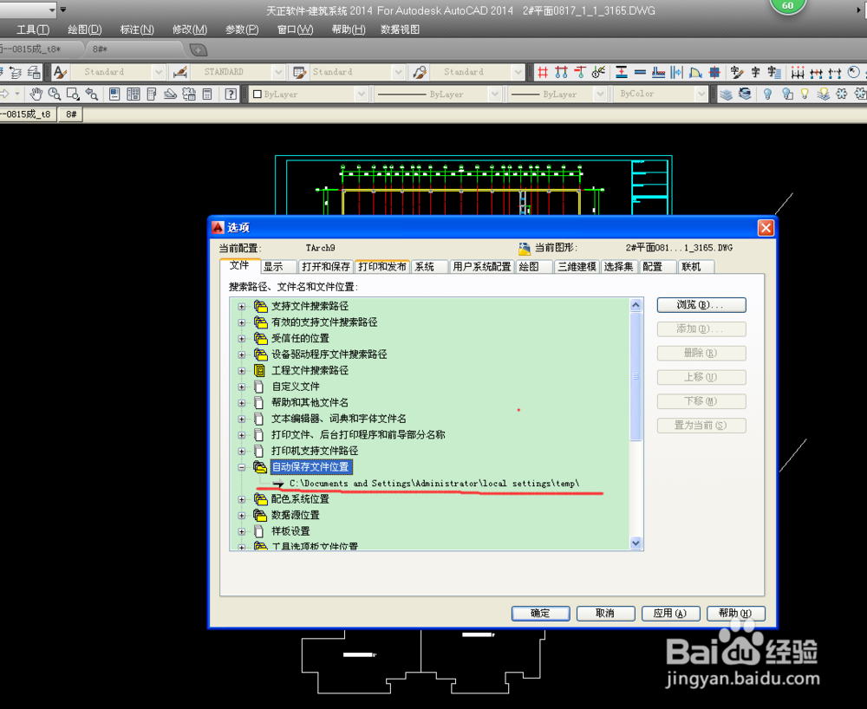Viewport: 867px width, 709px height.
Task: Switch to the 打印和发布 tab
Action: pos(382,266)
